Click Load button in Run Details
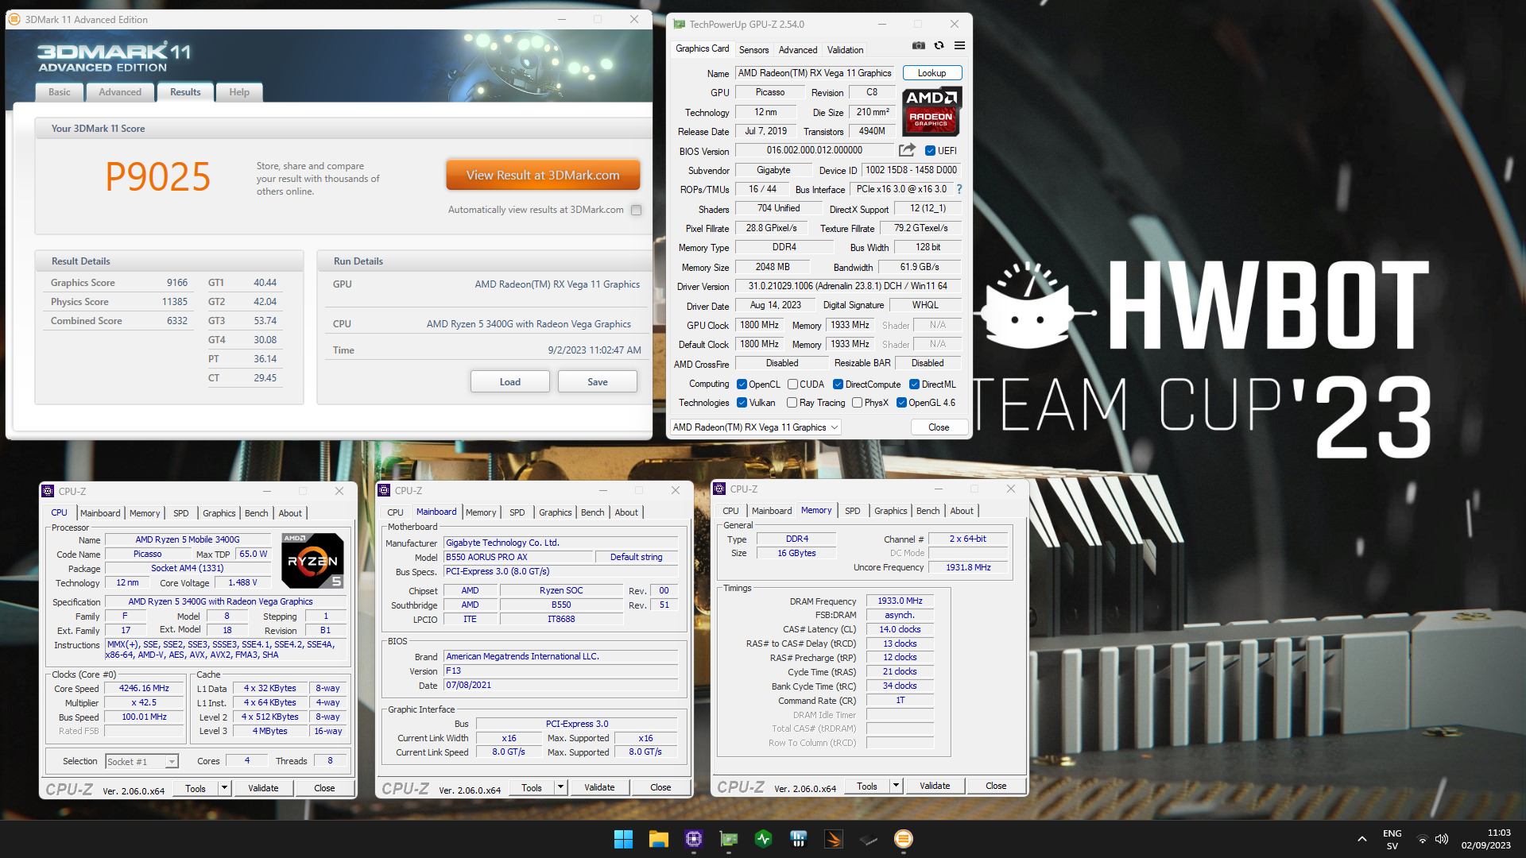 pos(510,382)
